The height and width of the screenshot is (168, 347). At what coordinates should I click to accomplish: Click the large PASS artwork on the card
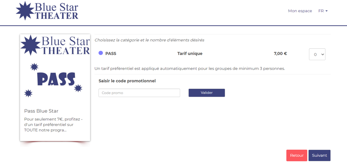[x=56, y=79]
